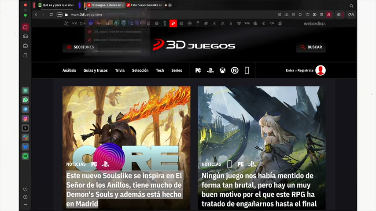Image resolution: width=376 pixels, height=211 pixels.
Task: Open browsing history clock in sidebar
Action: tap(26, 197)
